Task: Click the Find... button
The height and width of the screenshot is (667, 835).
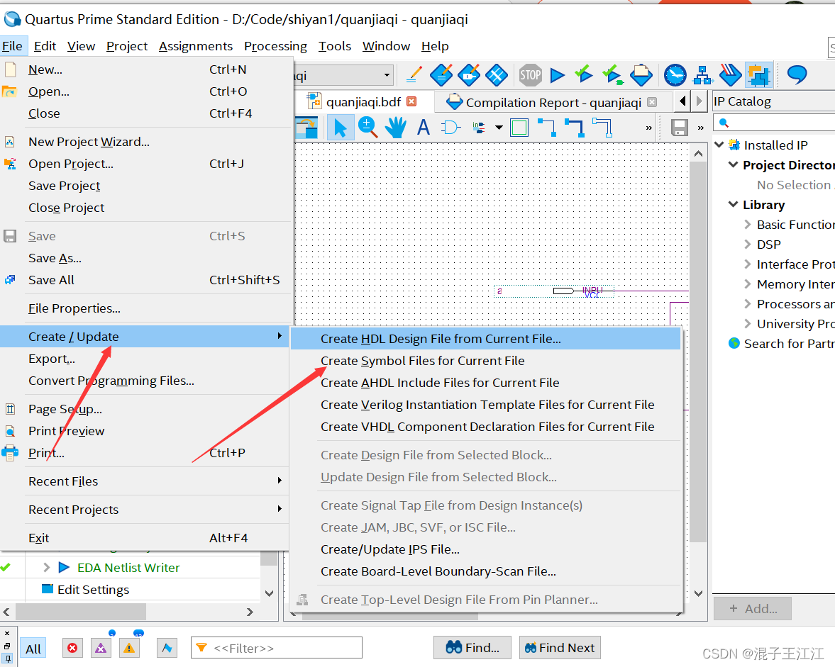Action: [x=472, y=647]
